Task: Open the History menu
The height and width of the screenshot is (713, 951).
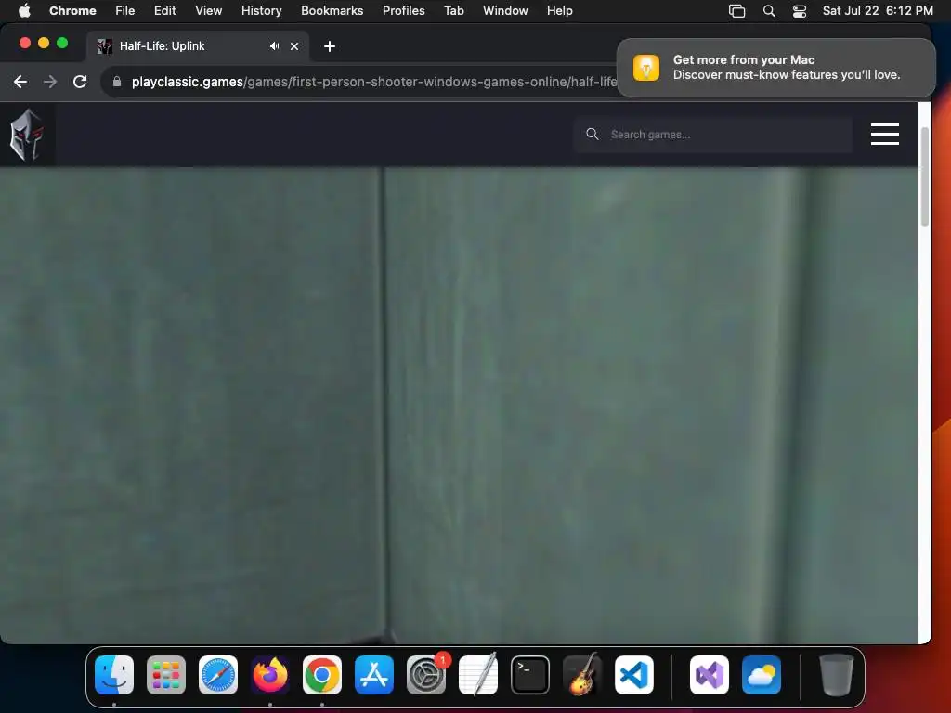Action: point(261,10)
